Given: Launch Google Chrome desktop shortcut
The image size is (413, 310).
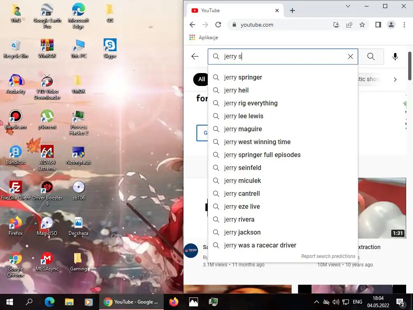Looking at the screenshot, I should click(16, 265).
